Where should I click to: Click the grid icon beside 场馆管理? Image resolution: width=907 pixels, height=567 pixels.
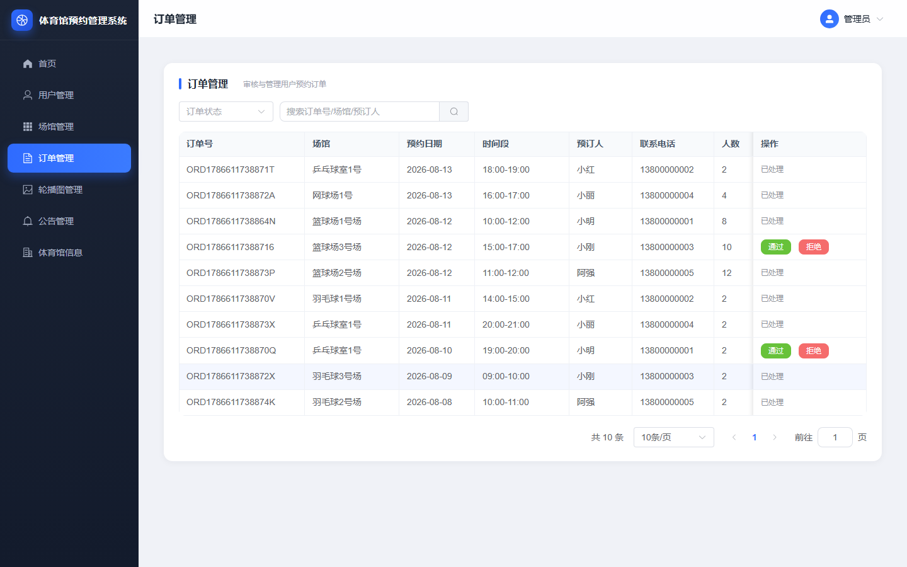(28, 127)
